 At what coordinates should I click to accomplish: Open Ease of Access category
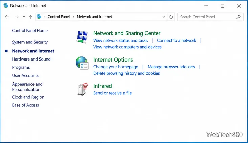tap(25, 105)
